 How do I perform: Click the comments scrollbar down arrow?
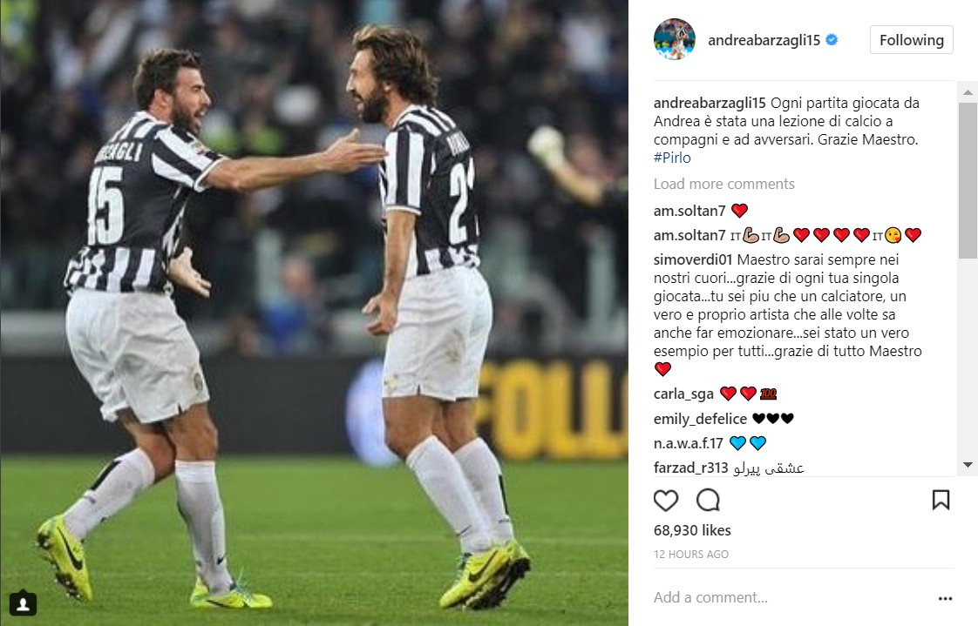968,465
